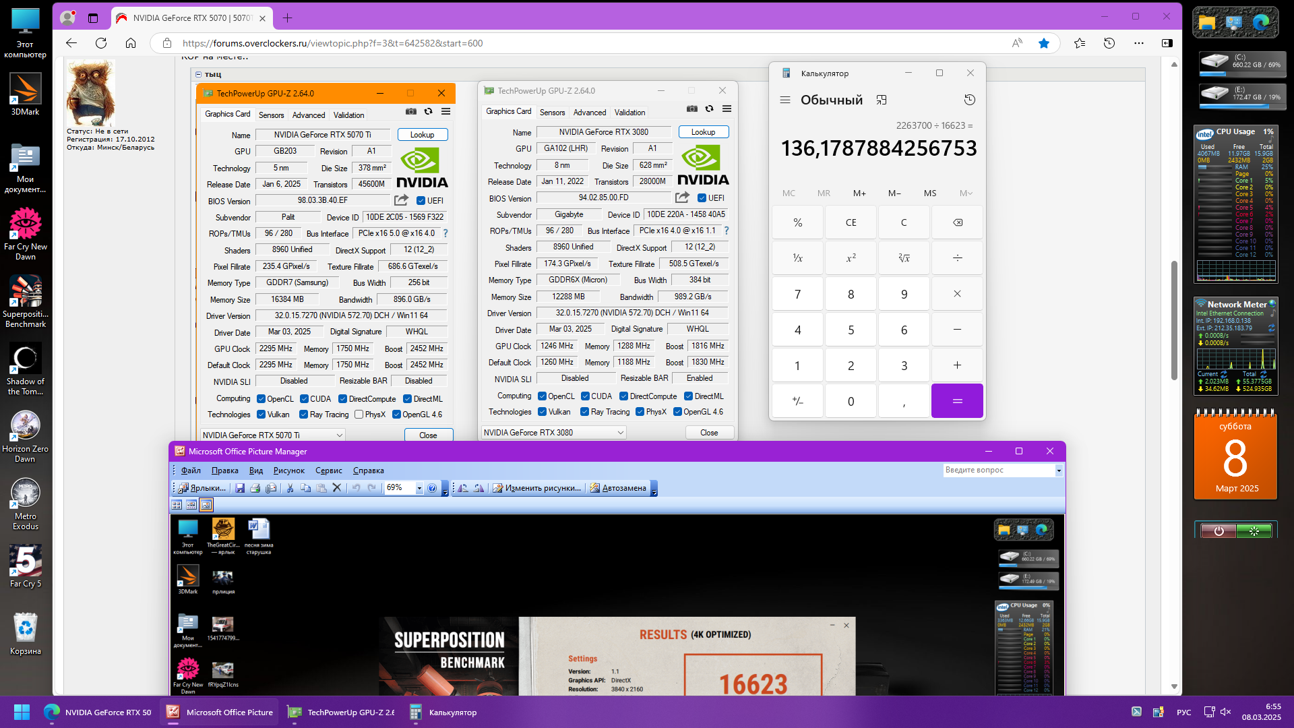The height and width of the screenshot is (728, 1294).
Task: Expand GPU selector dropdown showing RTX 5070 Ti
Action: pos(339,435)
